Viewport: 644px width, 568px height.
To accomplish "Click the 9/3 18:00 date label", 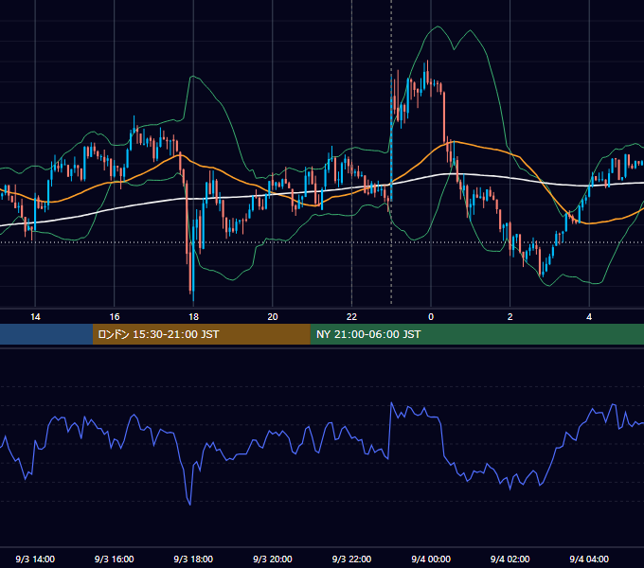I will 193,559.
